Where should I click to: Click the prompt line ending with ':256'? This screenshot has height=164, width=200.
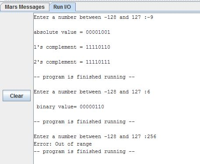pyautogui.click(x=95, y=136)
